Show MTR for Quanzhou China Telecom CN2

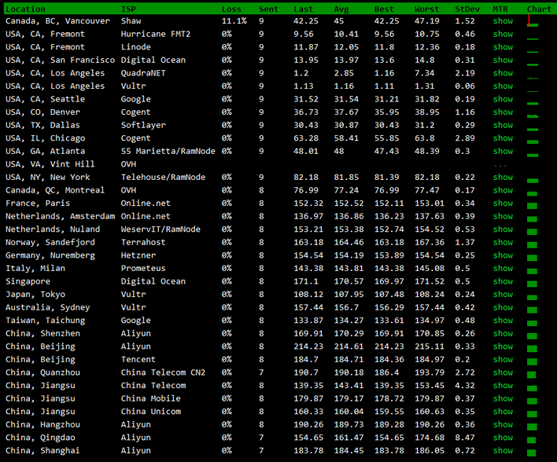[x=503, y=372]
